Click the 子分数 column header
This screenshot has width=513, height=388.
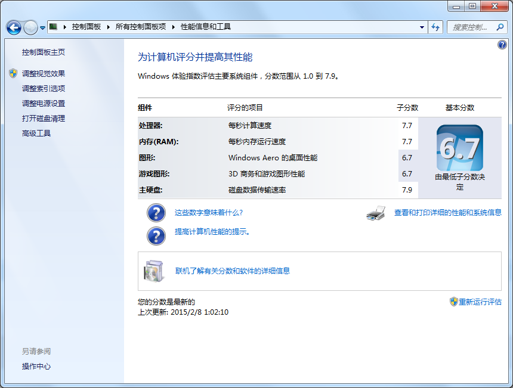tap(407, 108)
